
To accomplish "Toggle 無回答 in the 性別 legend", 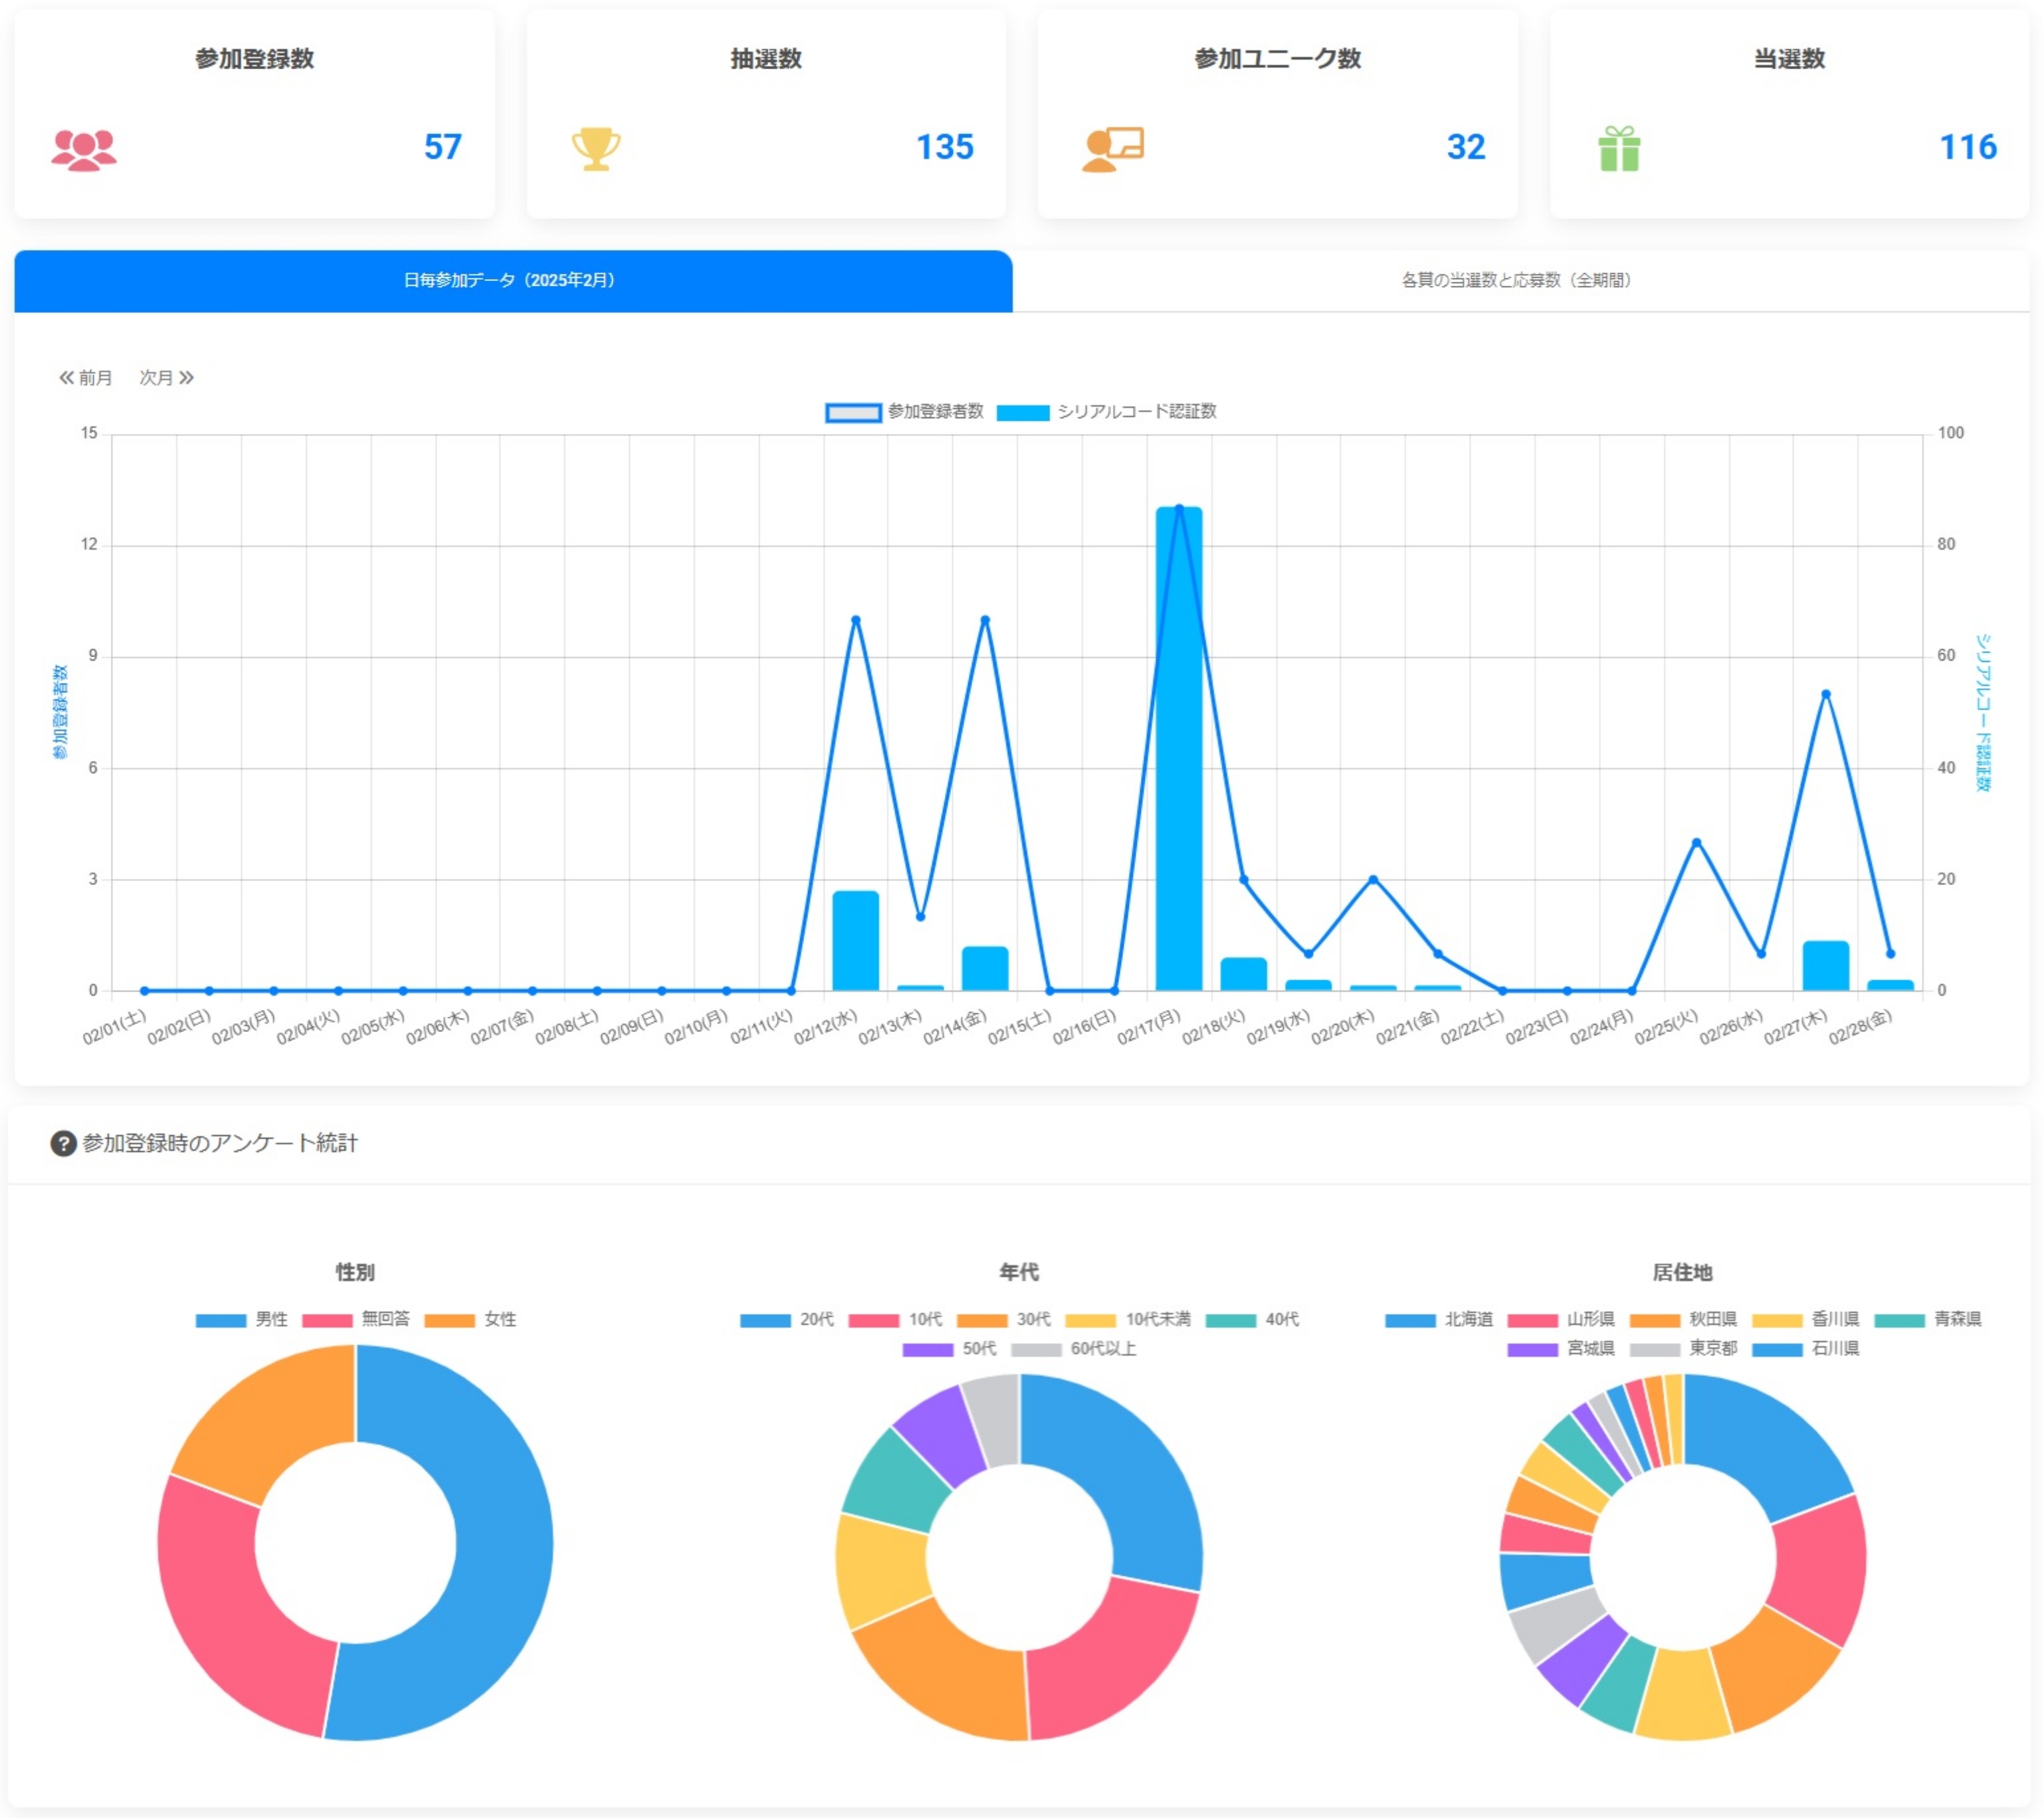I will point(356,1320).
